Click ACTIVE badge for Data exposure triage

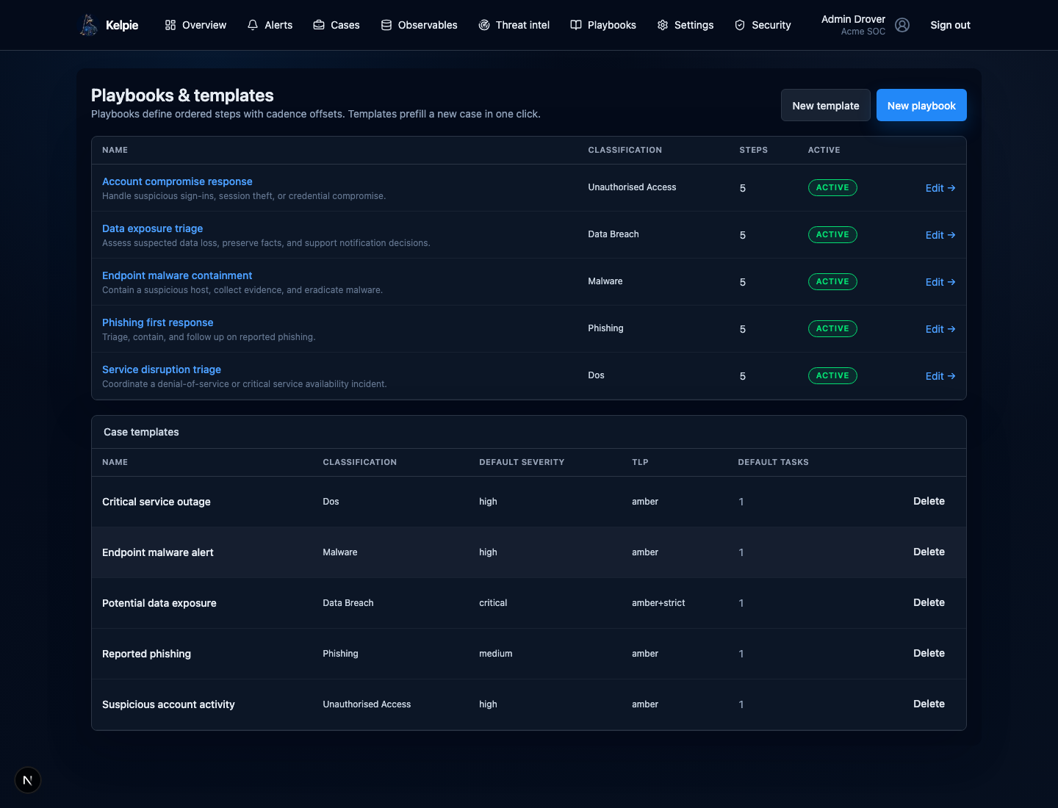click(x=832, y=234)
